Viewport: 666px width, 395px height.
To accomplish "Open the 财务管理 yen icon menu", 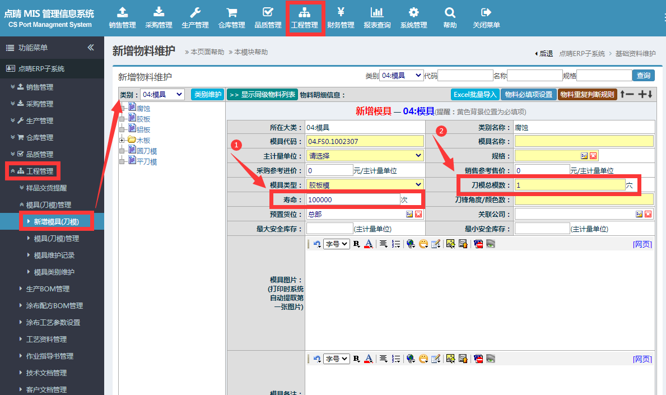I will tap(341, 18).
